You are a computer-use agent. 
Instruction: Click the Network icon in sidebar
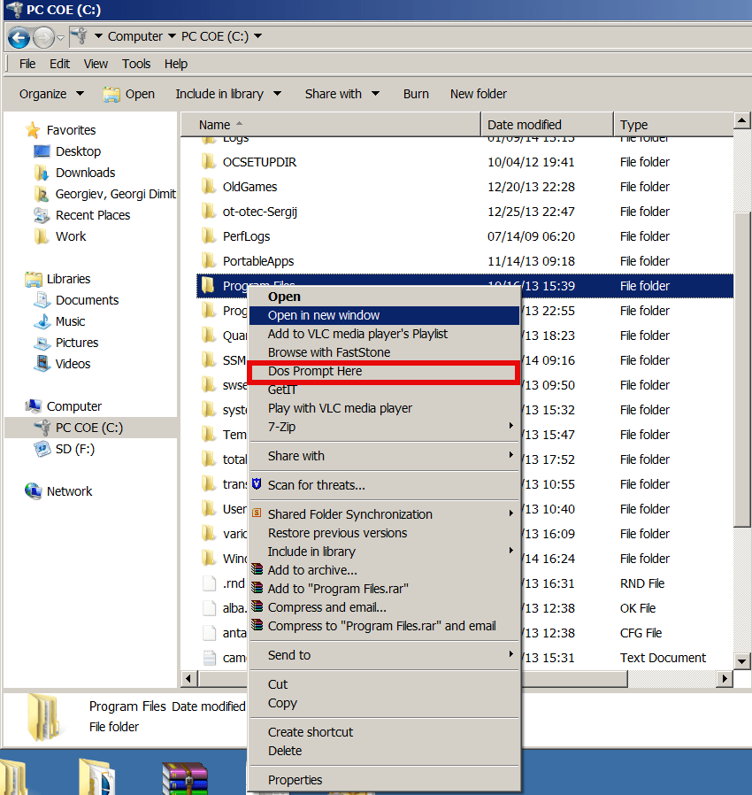click(x=34, y=491)
